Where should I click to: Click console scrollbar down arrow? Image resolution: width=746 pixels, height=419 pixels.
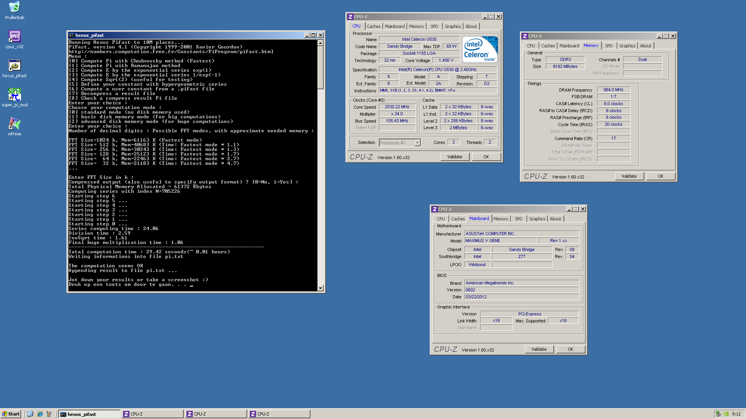[321, 288]
